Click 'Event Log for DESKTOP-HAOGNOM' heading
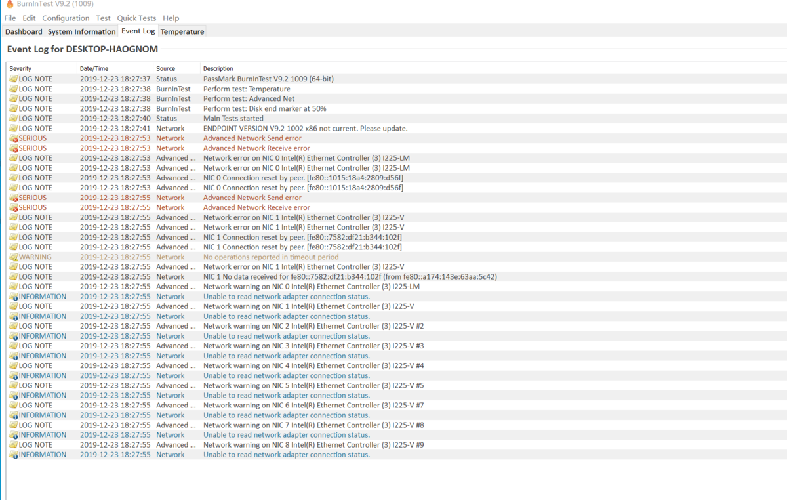Screen dimensions: 787x500 pyautogui.click(x=83, y=49)
